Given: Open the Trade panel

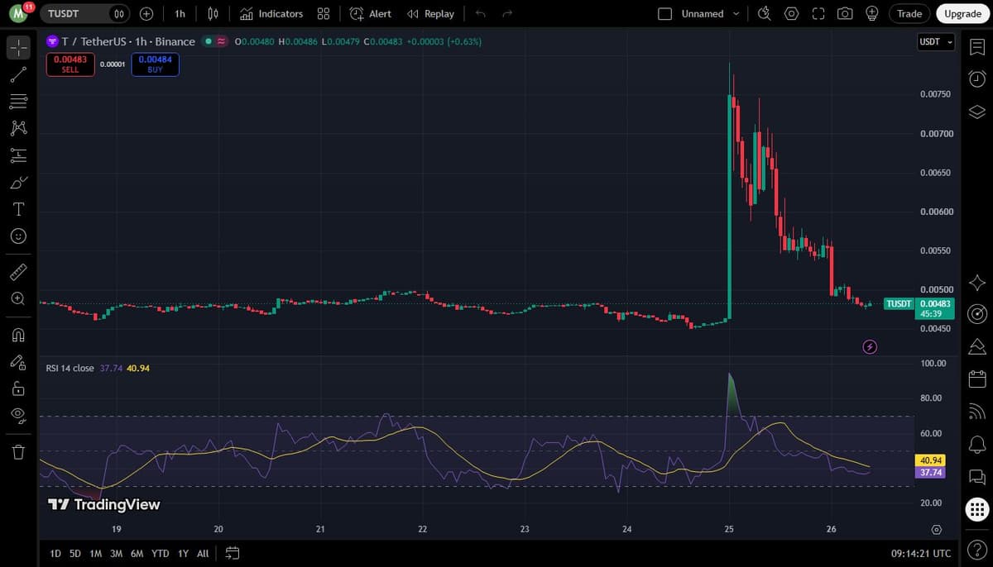Looking at the screenshot, I should tap(909, 14).
